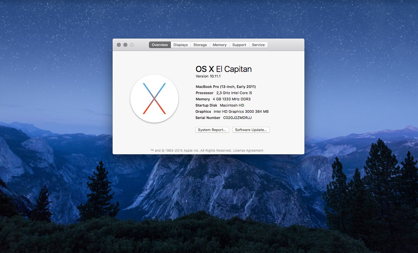
Task: Click the Processor label
Action: click(205, 93)
